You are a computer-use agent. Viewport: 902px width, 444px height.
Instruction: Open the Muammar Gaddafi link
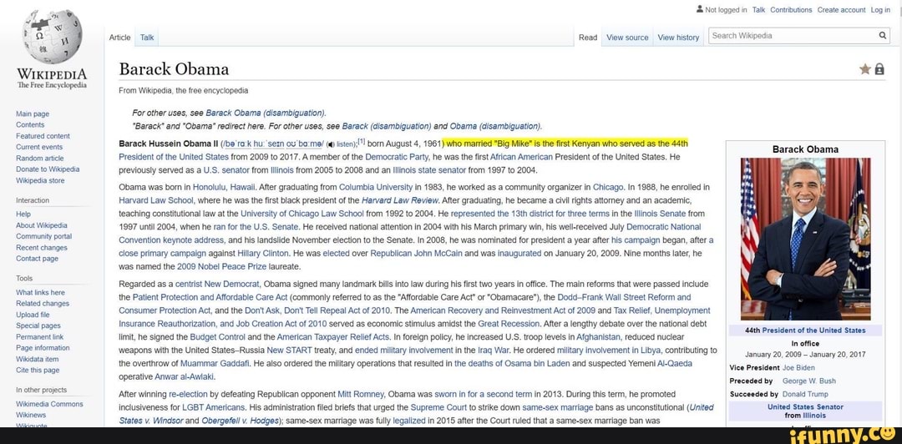[215, 364]
